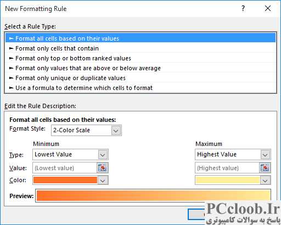
Task: Click the orange Minimum color swatch
Action: pos(65,180)
